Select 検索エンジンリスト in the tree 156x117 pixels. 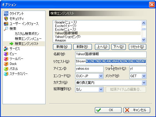click(x=27, y=44)
